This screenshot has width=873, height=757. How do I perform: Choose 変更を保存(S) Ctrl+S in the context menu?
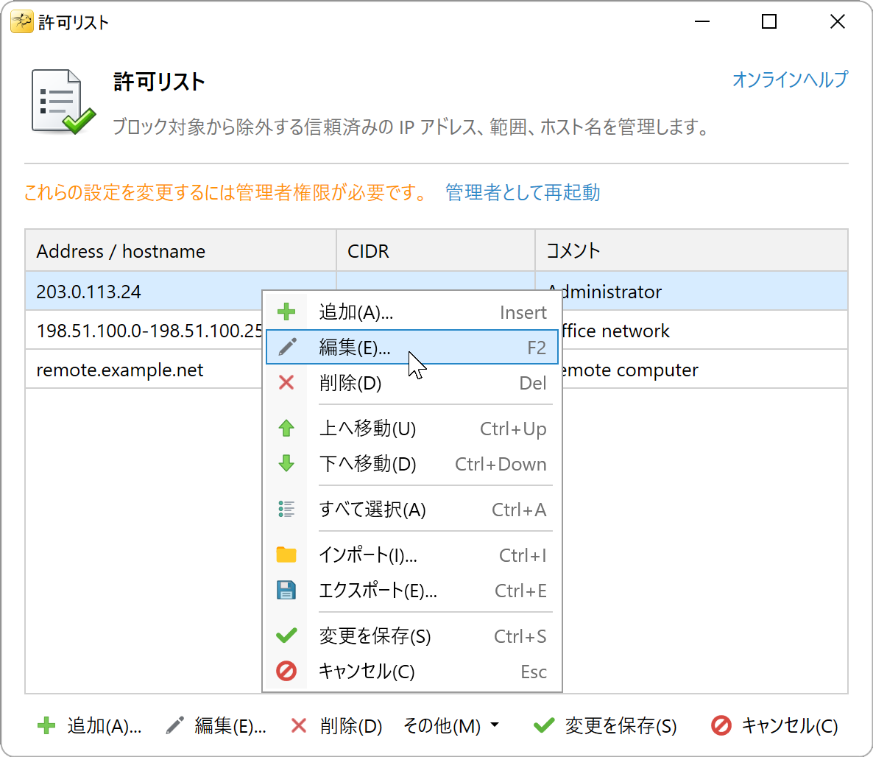point(412,635)
